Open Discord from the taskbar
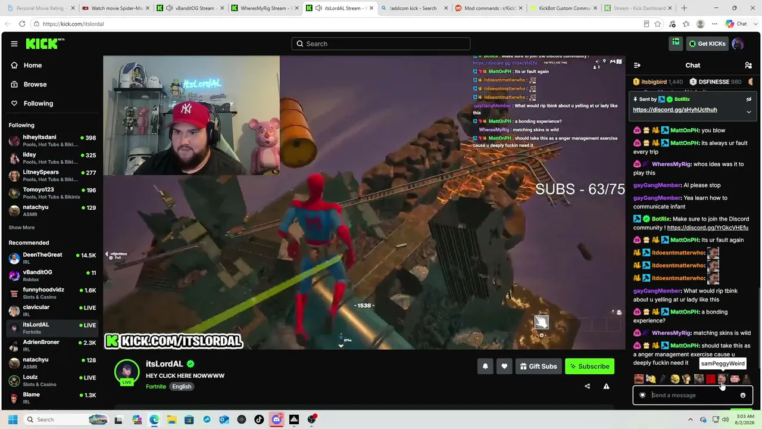Screen dimensions: 762x429 tap(277, 419)
